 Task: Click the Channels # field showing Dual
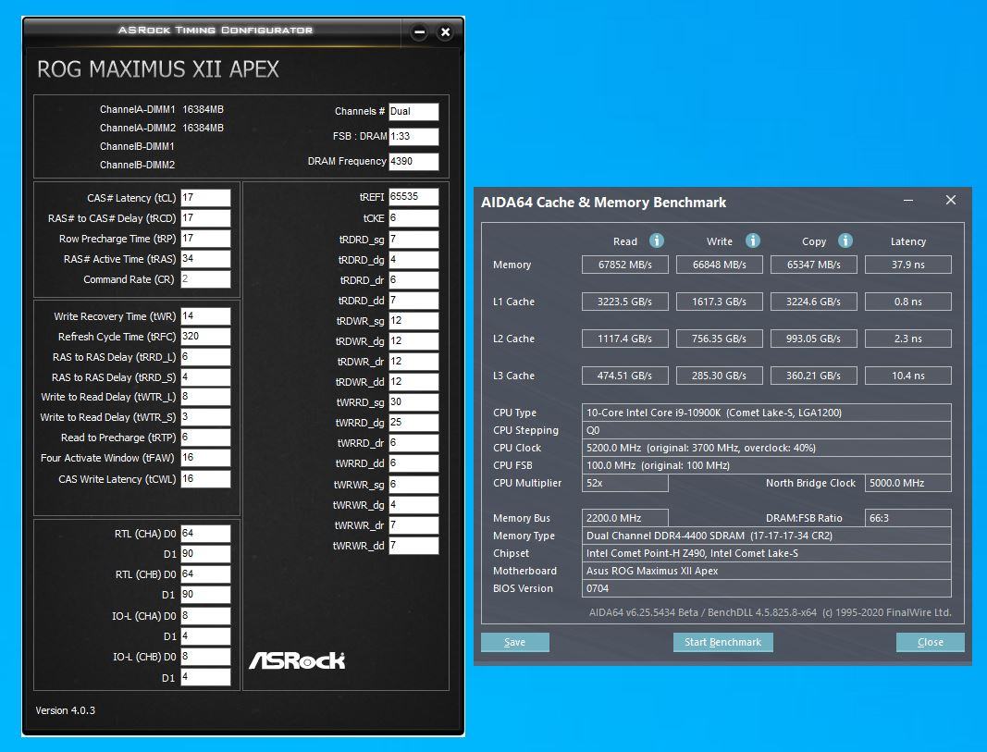pos(413,111)
